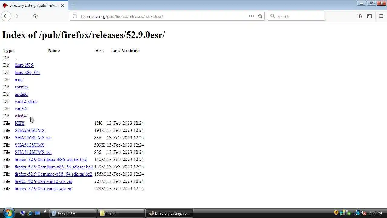
Task: Go to the home page
Action: pyautogui.click(x=35, y=16)
